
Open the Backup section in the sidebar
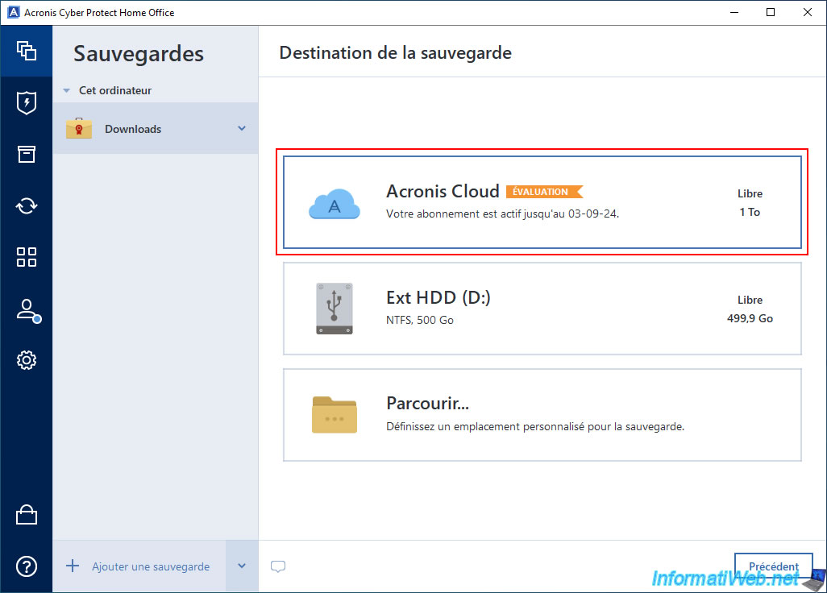click(27, 51)
